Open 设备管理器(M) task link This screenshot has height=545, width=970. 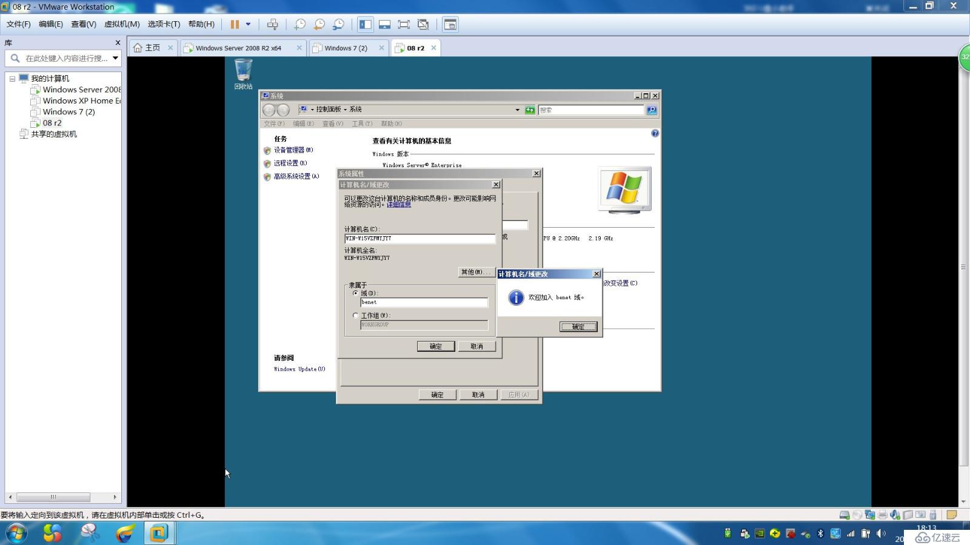(293, 150)
